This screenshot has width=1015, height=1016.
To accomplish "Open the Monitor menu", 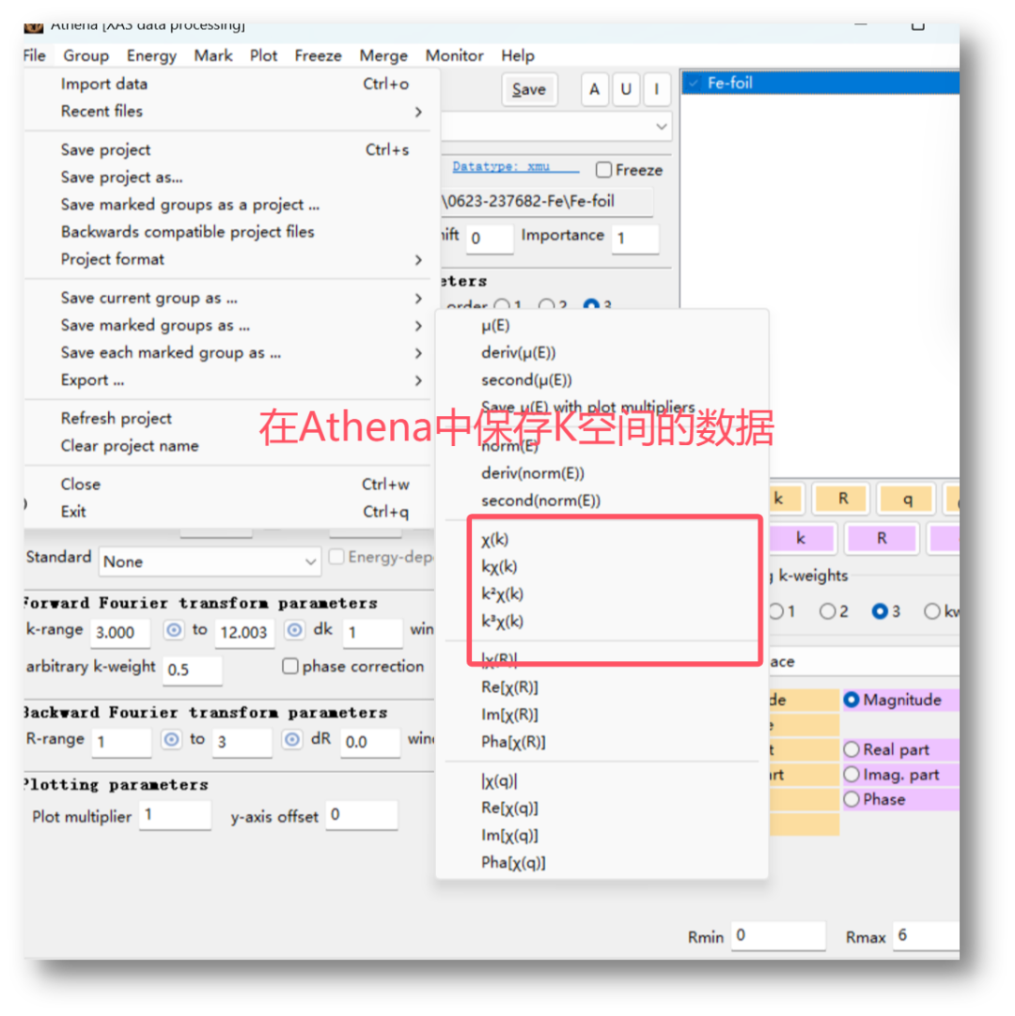I will tap(455, 55).
